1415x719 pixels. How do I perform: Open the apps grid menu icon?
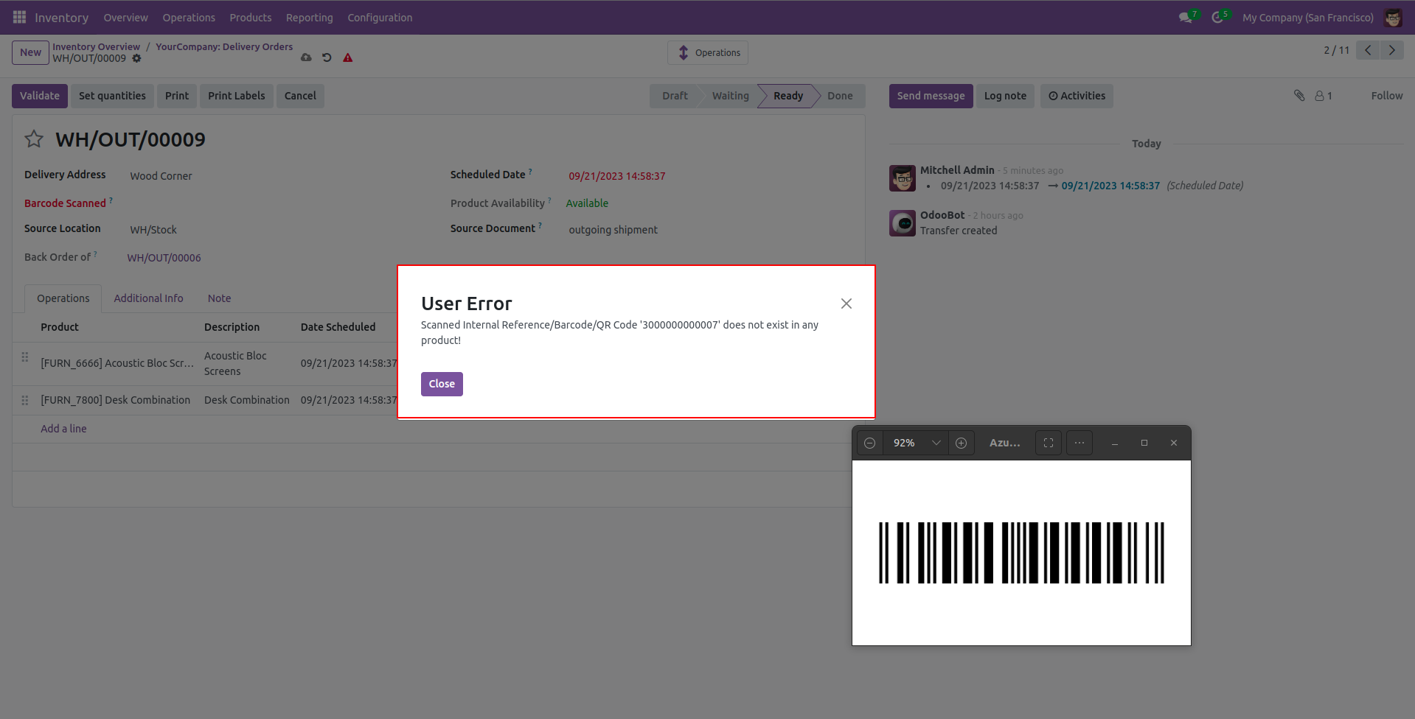click(20, 17)
